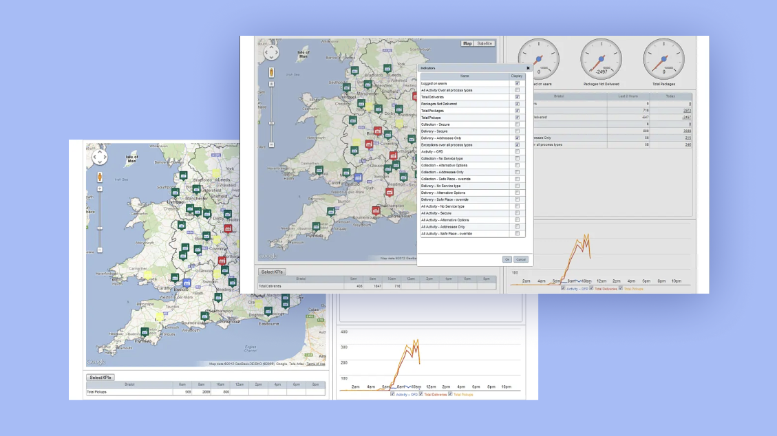Open Select KPIs under the lower-left map

100,378
